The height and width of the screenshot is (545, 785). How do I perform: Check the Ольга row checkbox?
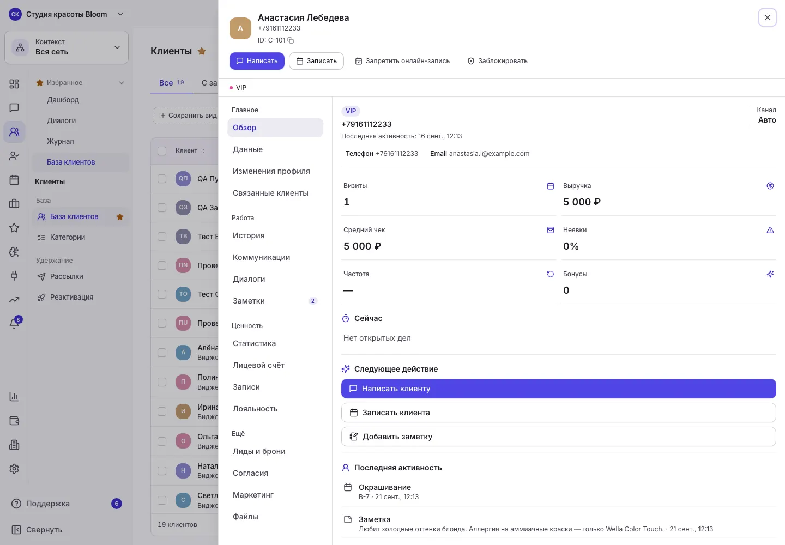(x=162, y=441)
